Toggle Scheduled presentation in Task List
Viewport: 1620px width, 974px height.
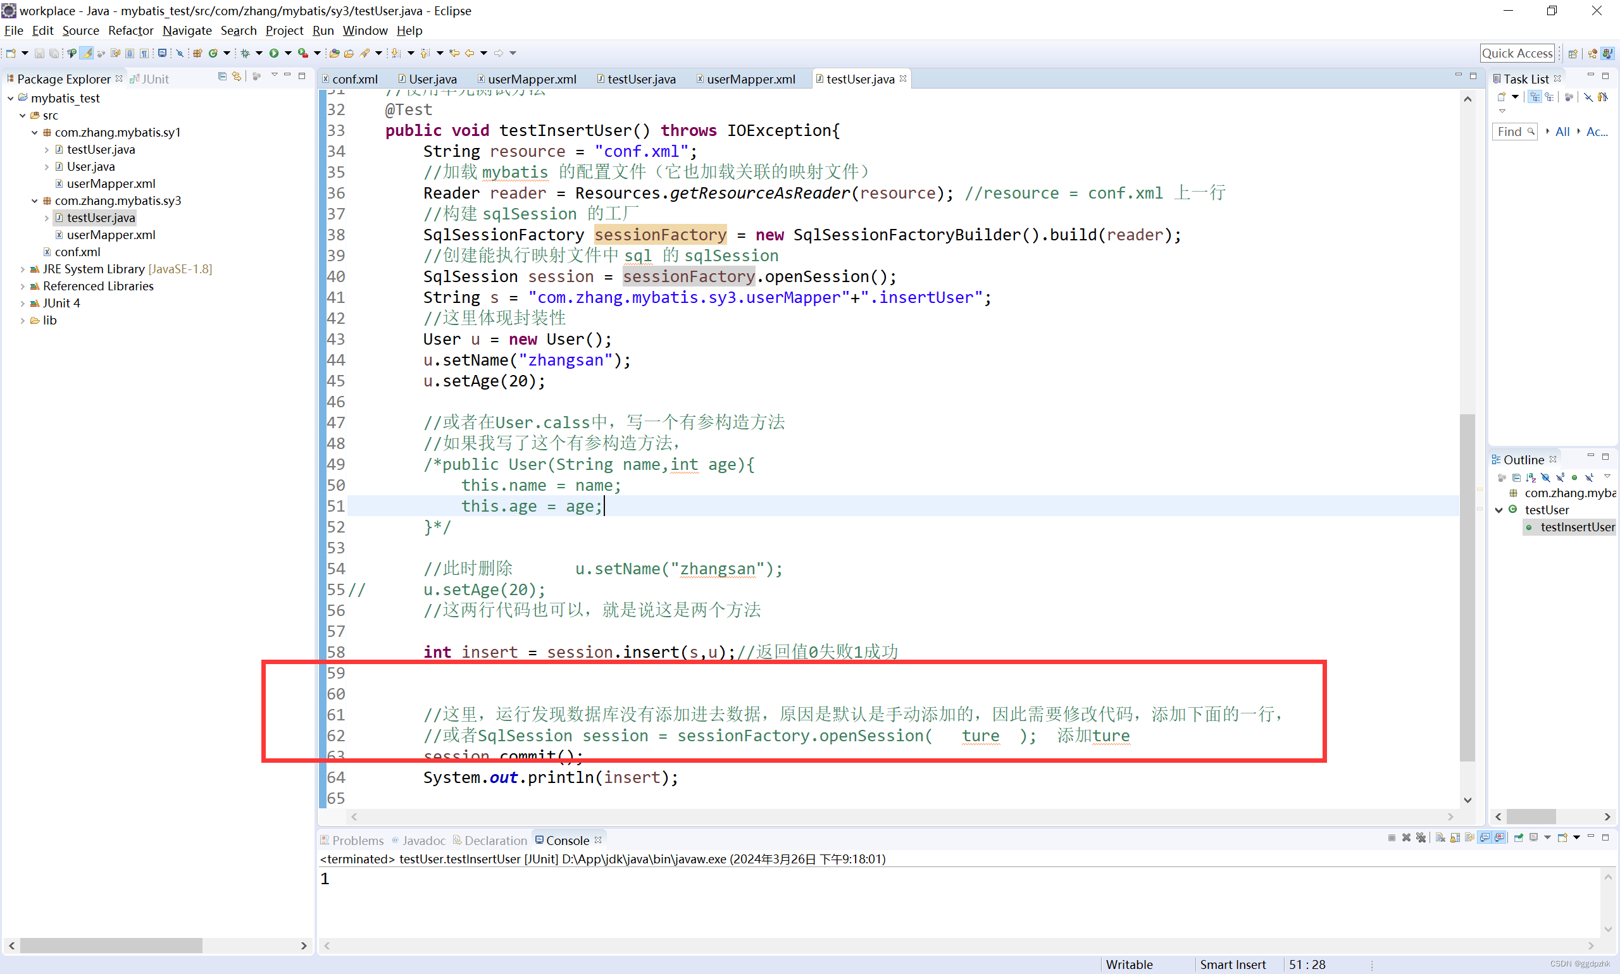click(1549, 97)
